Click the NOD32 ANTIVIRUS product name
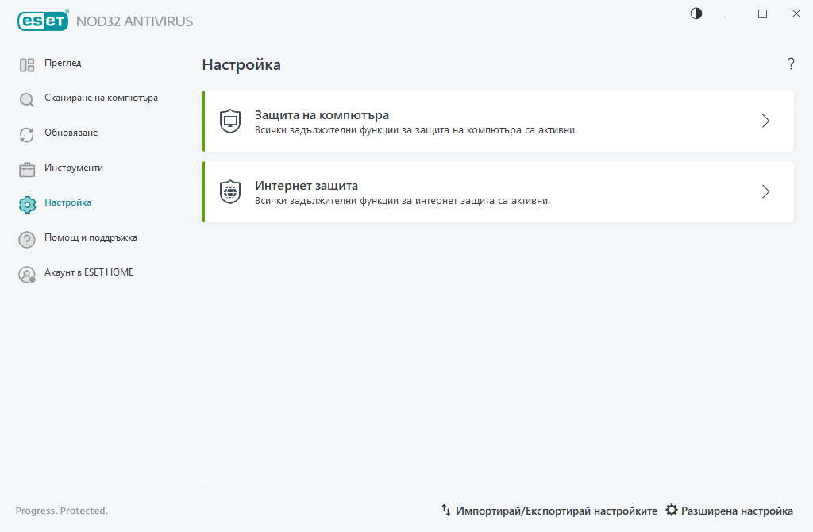813x532 pixels. [x=134, y=21]
